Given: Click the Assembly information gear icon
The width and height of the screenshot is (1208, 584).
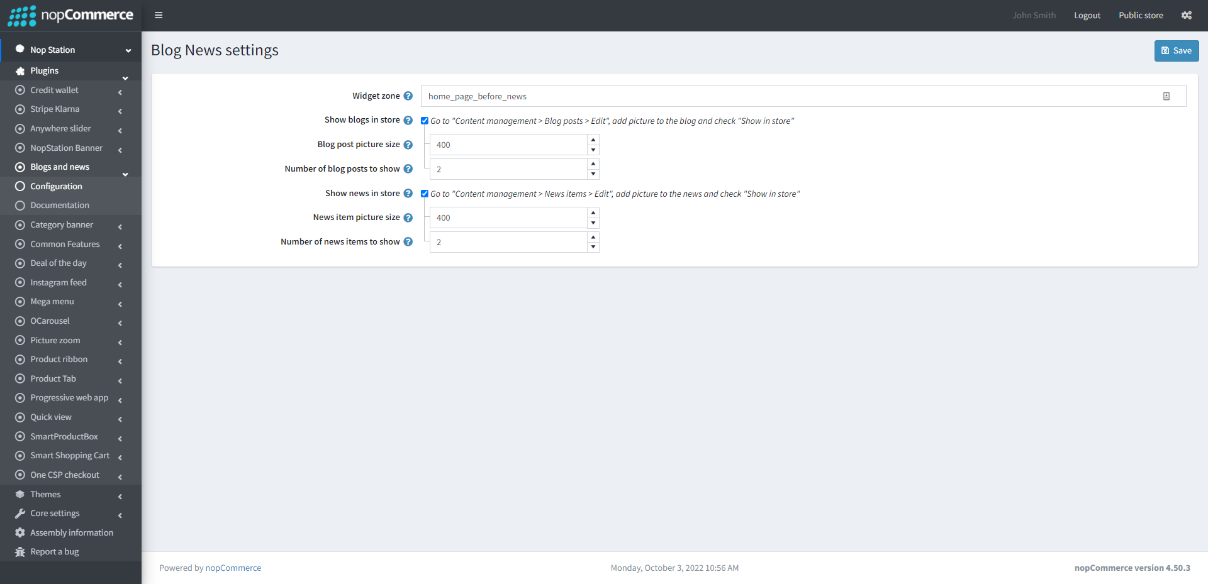Looking at the screenshot, I should point(20,532).
